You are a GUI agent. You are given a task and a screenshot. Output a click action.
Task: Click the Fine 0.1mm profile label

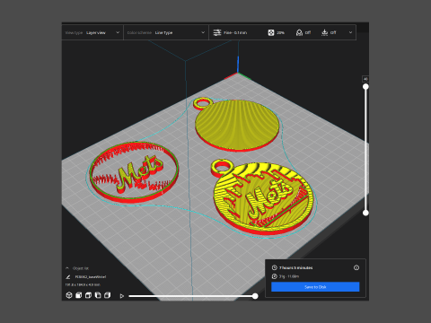coord(235,32)
